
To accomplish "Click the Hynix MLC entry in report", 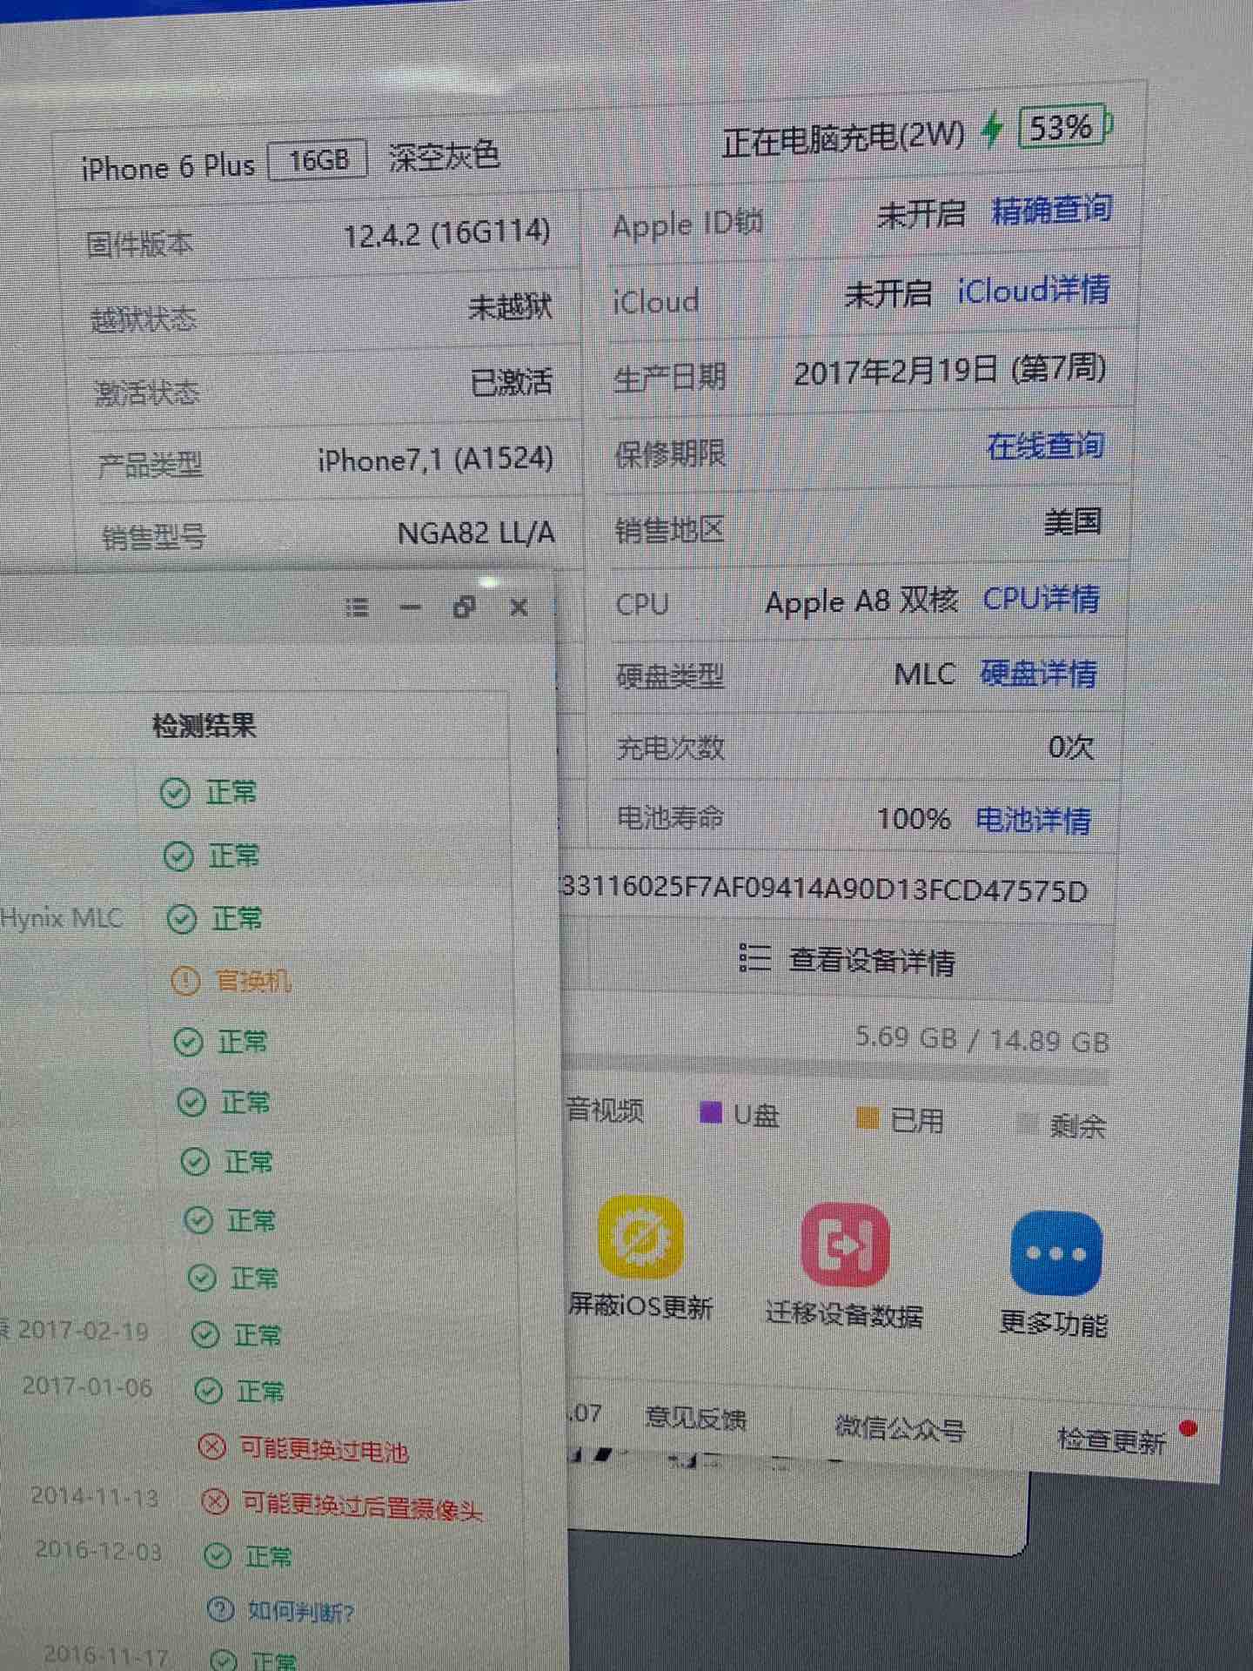I will (x=61, y=917).
